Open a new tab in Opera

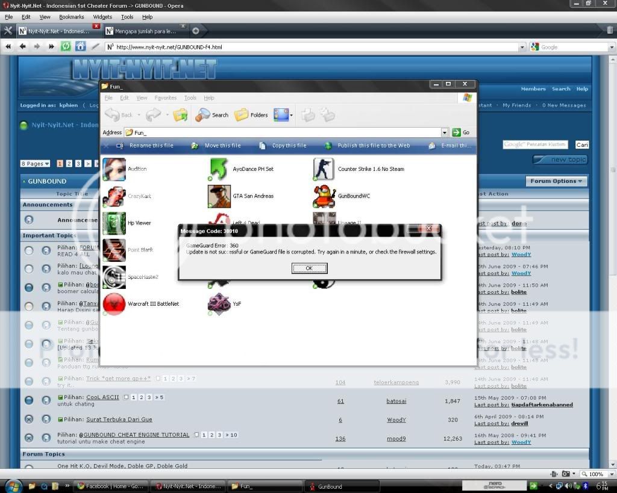(x=196, y=31)
